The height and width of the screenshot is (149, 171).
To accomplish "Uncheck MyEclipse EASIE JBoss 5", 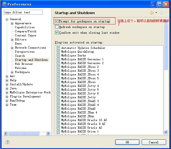I will [58, 78].
